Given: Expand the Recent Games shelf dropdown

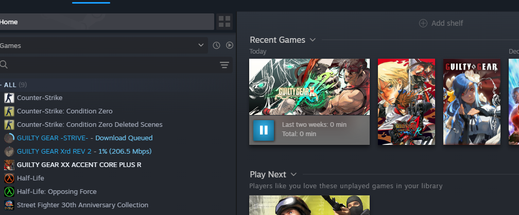Looking at the screenshot, I should [313, 40].
